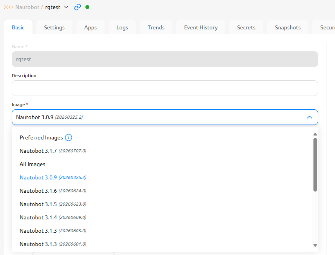Click the Nautobot breadcrumb link
335x255 pixels.
point(27,7)
